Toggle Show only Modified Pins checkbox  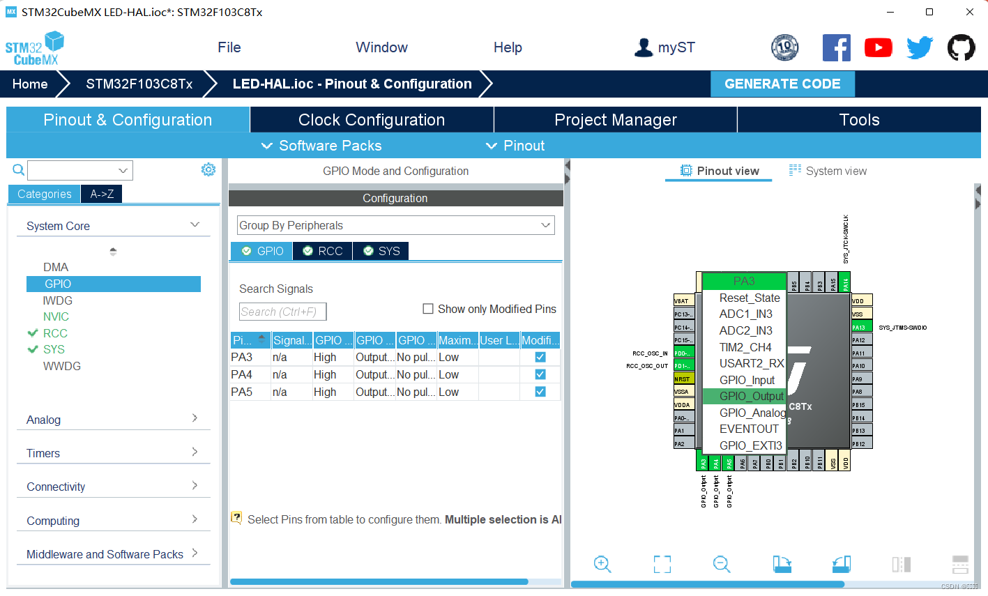[428, 309]
